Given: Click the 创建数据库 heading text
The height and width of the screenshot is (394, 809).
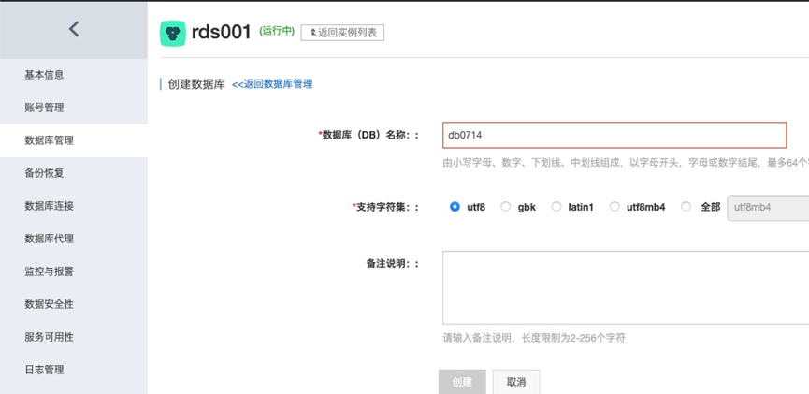Looking at the screenshot, I should pyautogui.click(x=196, y=84).
